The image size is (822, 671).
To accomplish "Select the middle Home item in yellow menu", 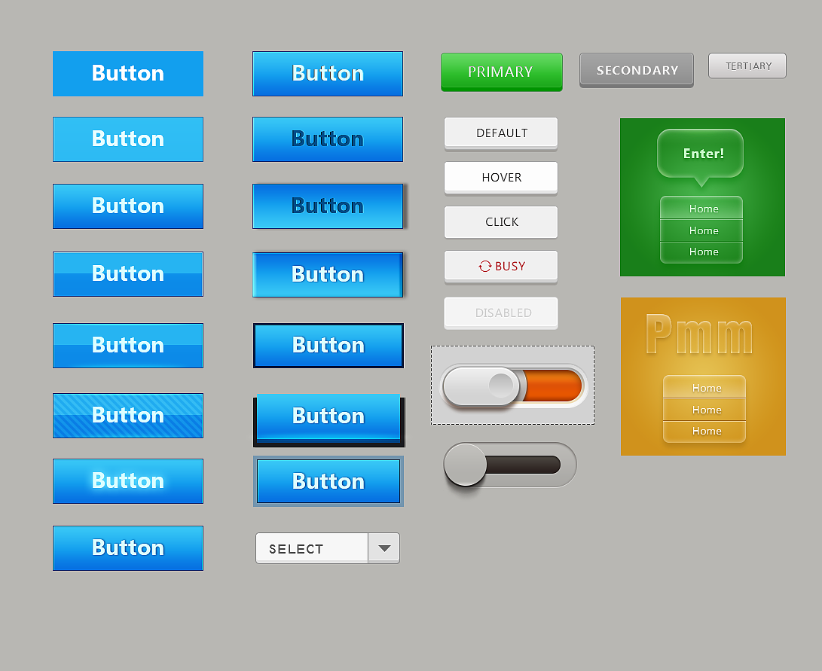I will [x=704, y=410].
